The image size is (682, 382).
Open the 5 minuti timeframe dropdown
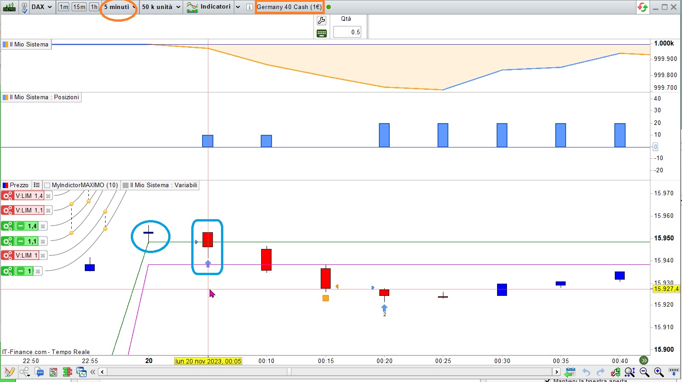120,7
